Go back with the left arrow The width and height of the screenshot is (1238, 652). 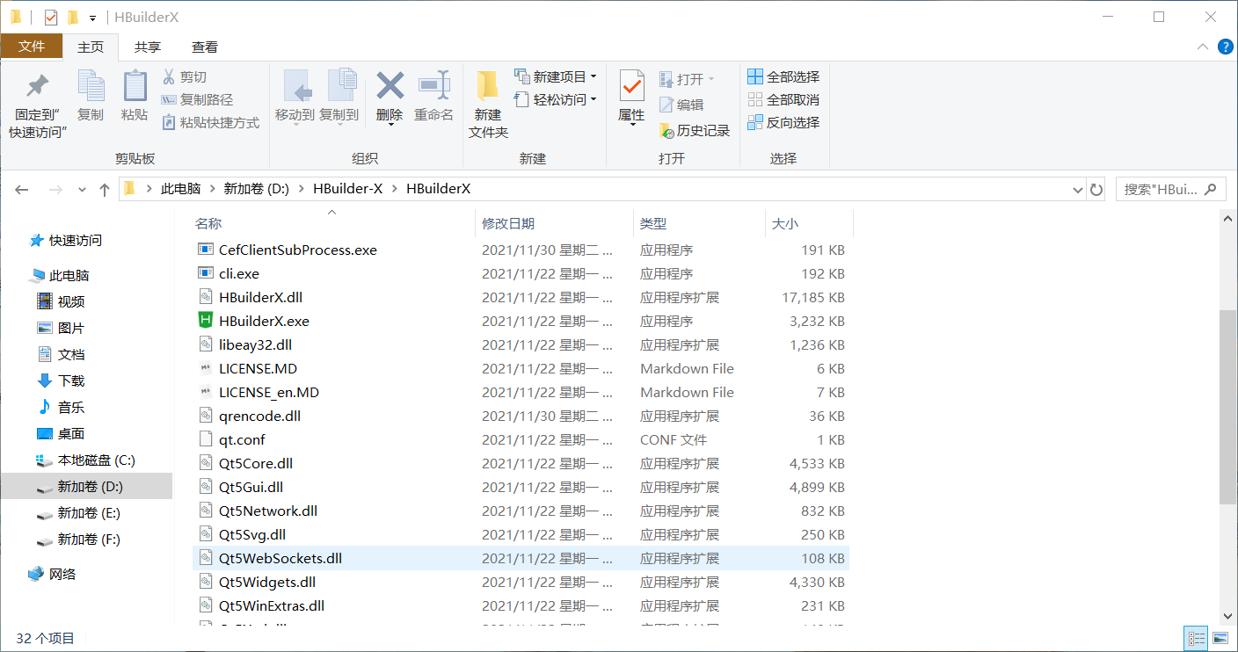22,189
